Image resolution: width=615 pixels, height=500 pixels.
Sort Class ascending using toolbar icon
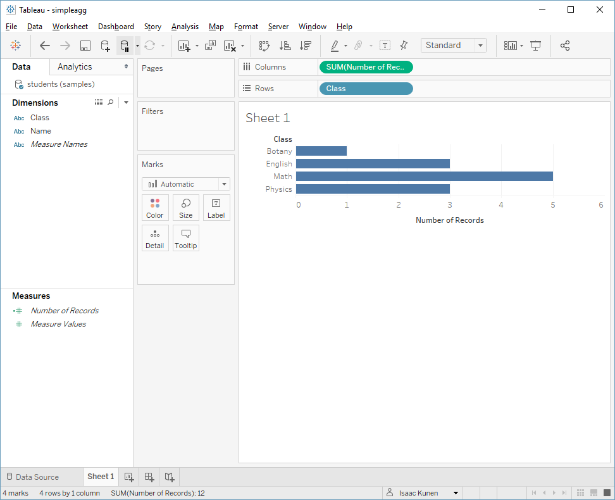285,46
